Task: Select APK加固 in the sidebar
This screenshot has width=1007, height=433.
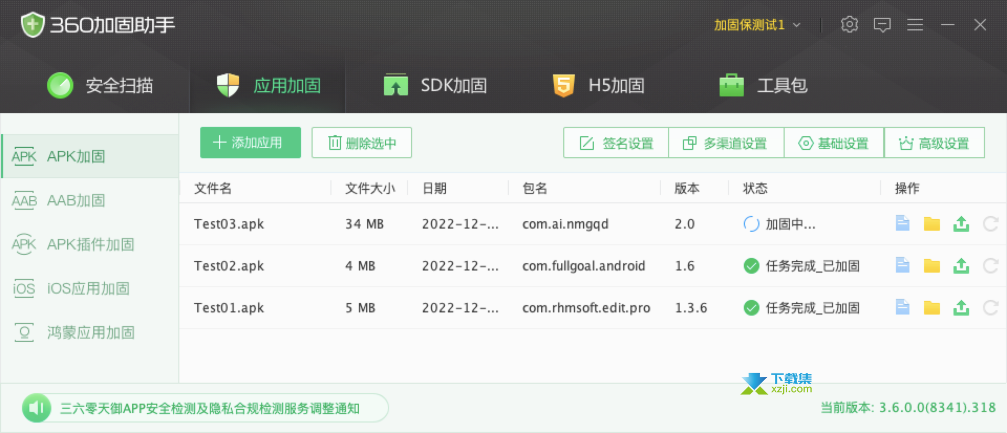Action: [90, 156]
